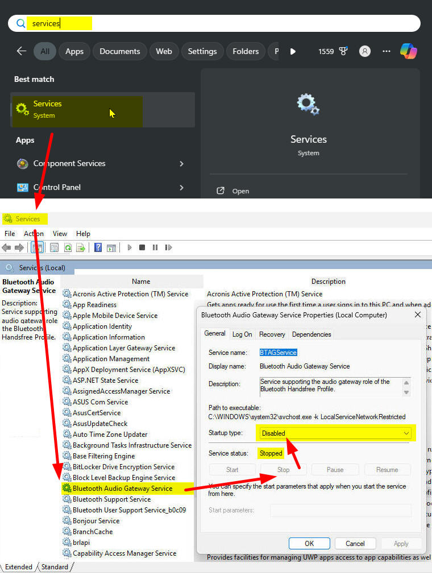Select the Documents search filter
This screenshot has height=575, width=432.
click(x=120, y=51)
